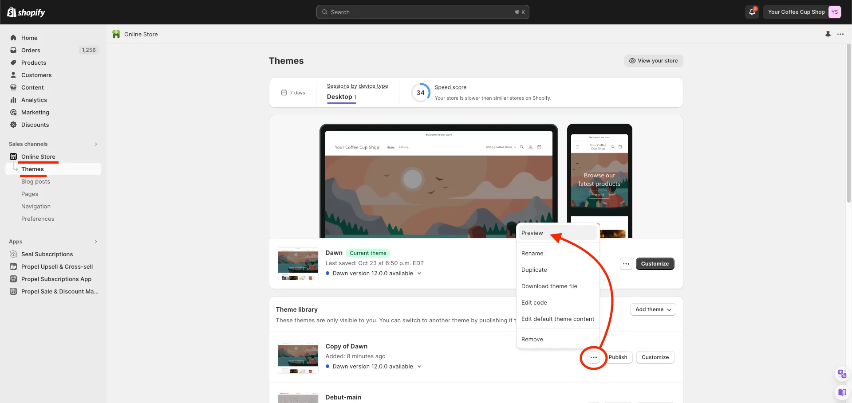Click the View your store button
This screenshot has height=403, width=852.
pyautogui.click(x=653, y=61)
